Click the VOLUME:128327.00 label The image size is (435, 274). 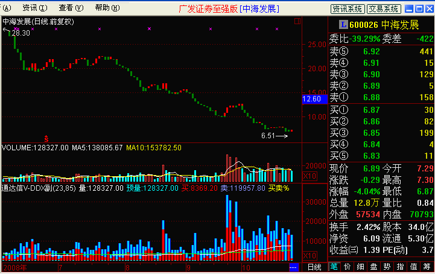point(35,148)
